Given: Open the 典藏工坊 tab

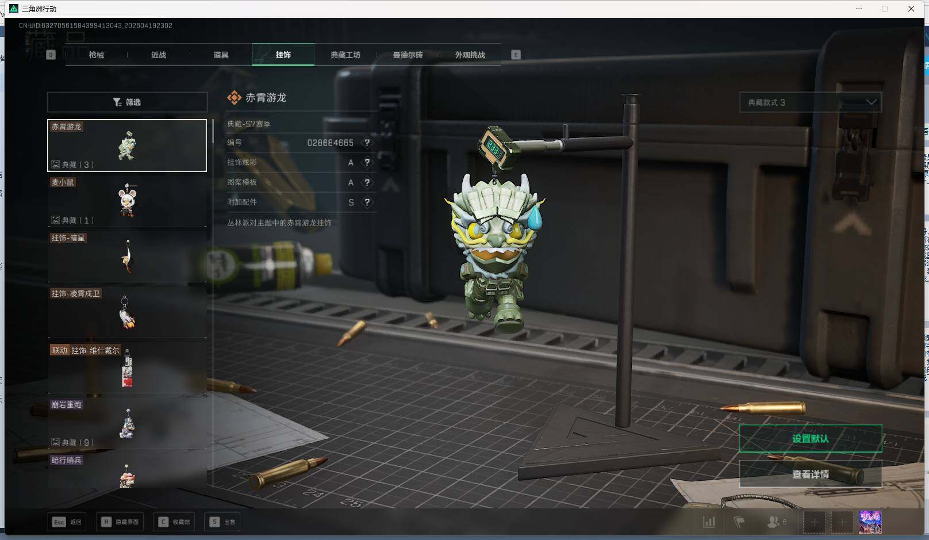Looking at the screenshot, I should pos(346,55).
